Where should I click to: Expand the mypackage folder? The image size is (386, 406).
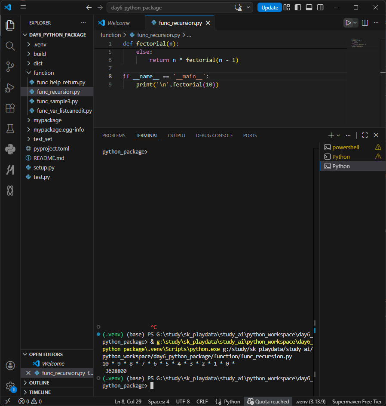(x=57, y=120)
